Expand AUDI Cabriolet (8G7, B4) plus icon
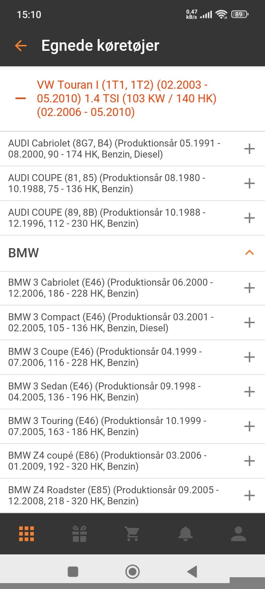Viewport: 265px width, 589px height. pos(250,149)
